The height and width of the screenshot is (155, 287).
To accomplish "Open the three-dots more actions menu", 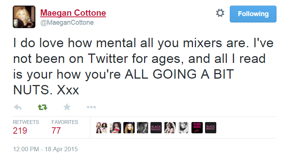I will point(91,107).
